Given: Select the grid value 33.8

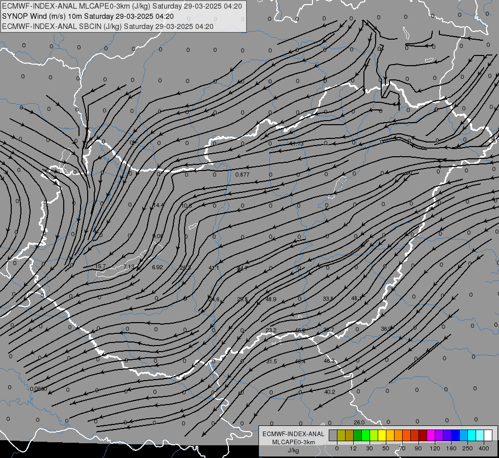Looking at the screenshot, I should [328, 299].
